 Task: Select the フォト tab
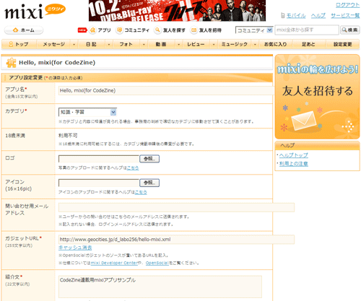[126, 44]
